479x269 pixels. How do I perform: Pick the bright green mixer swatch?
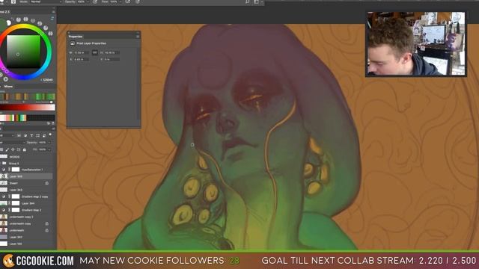click(x=38, y=96)
